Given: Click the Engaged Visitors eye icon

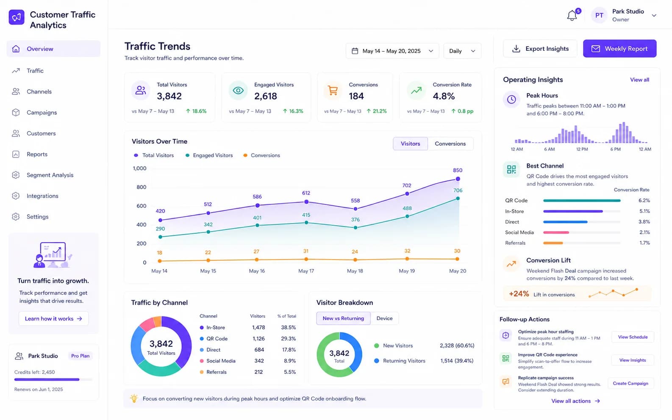Looking at the screenshot, I should 238,90.
